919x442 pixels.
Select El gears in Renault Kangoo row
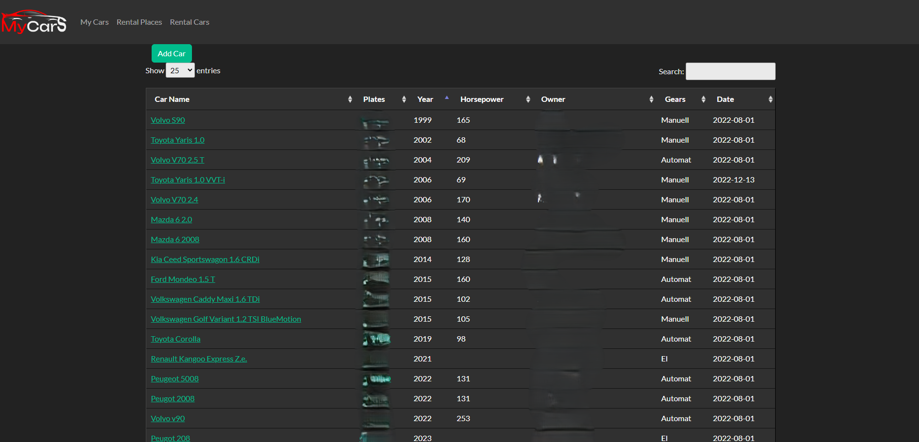point(664,359)
